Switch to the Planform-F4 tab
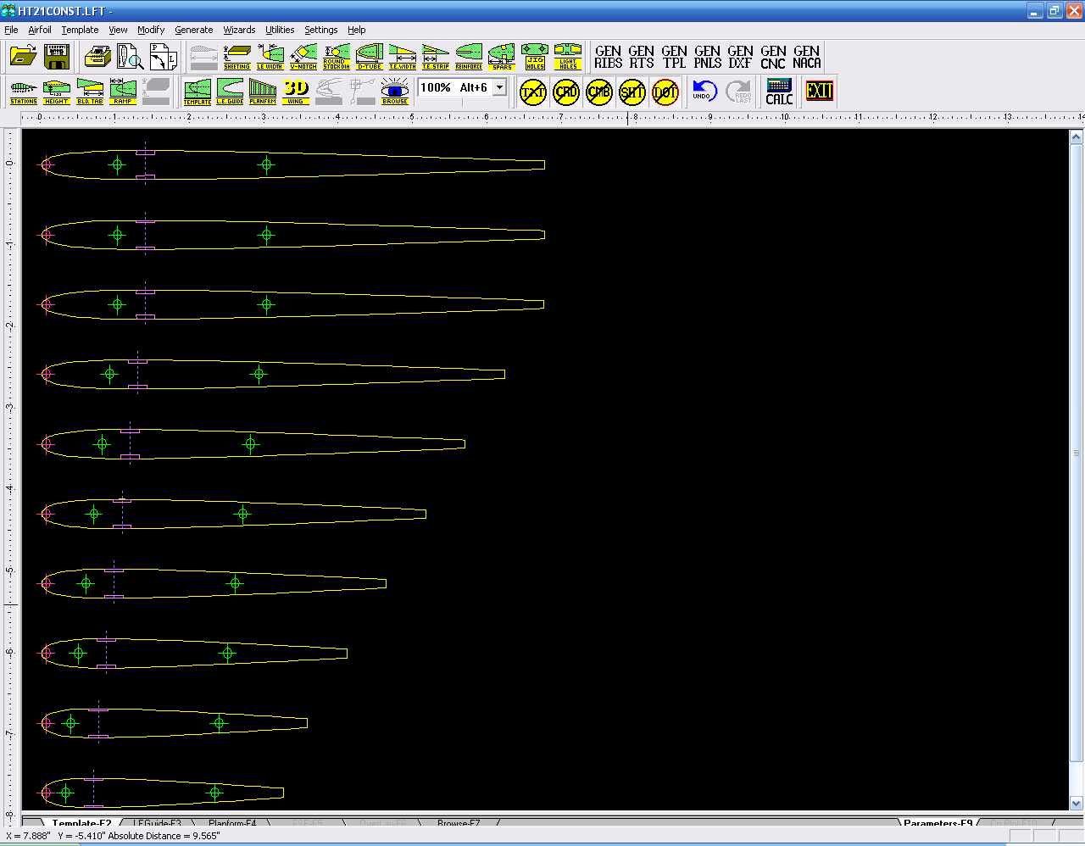This screenshot has width=1085, height=846. (x=232, y=822)
